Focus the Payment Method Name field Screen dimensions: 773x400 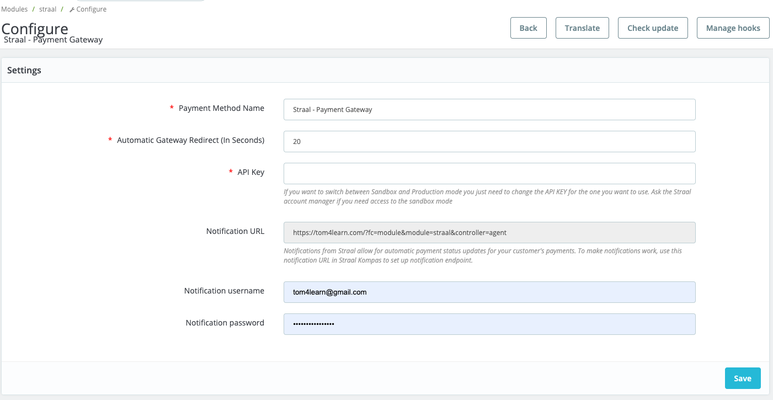coord(489,109)
